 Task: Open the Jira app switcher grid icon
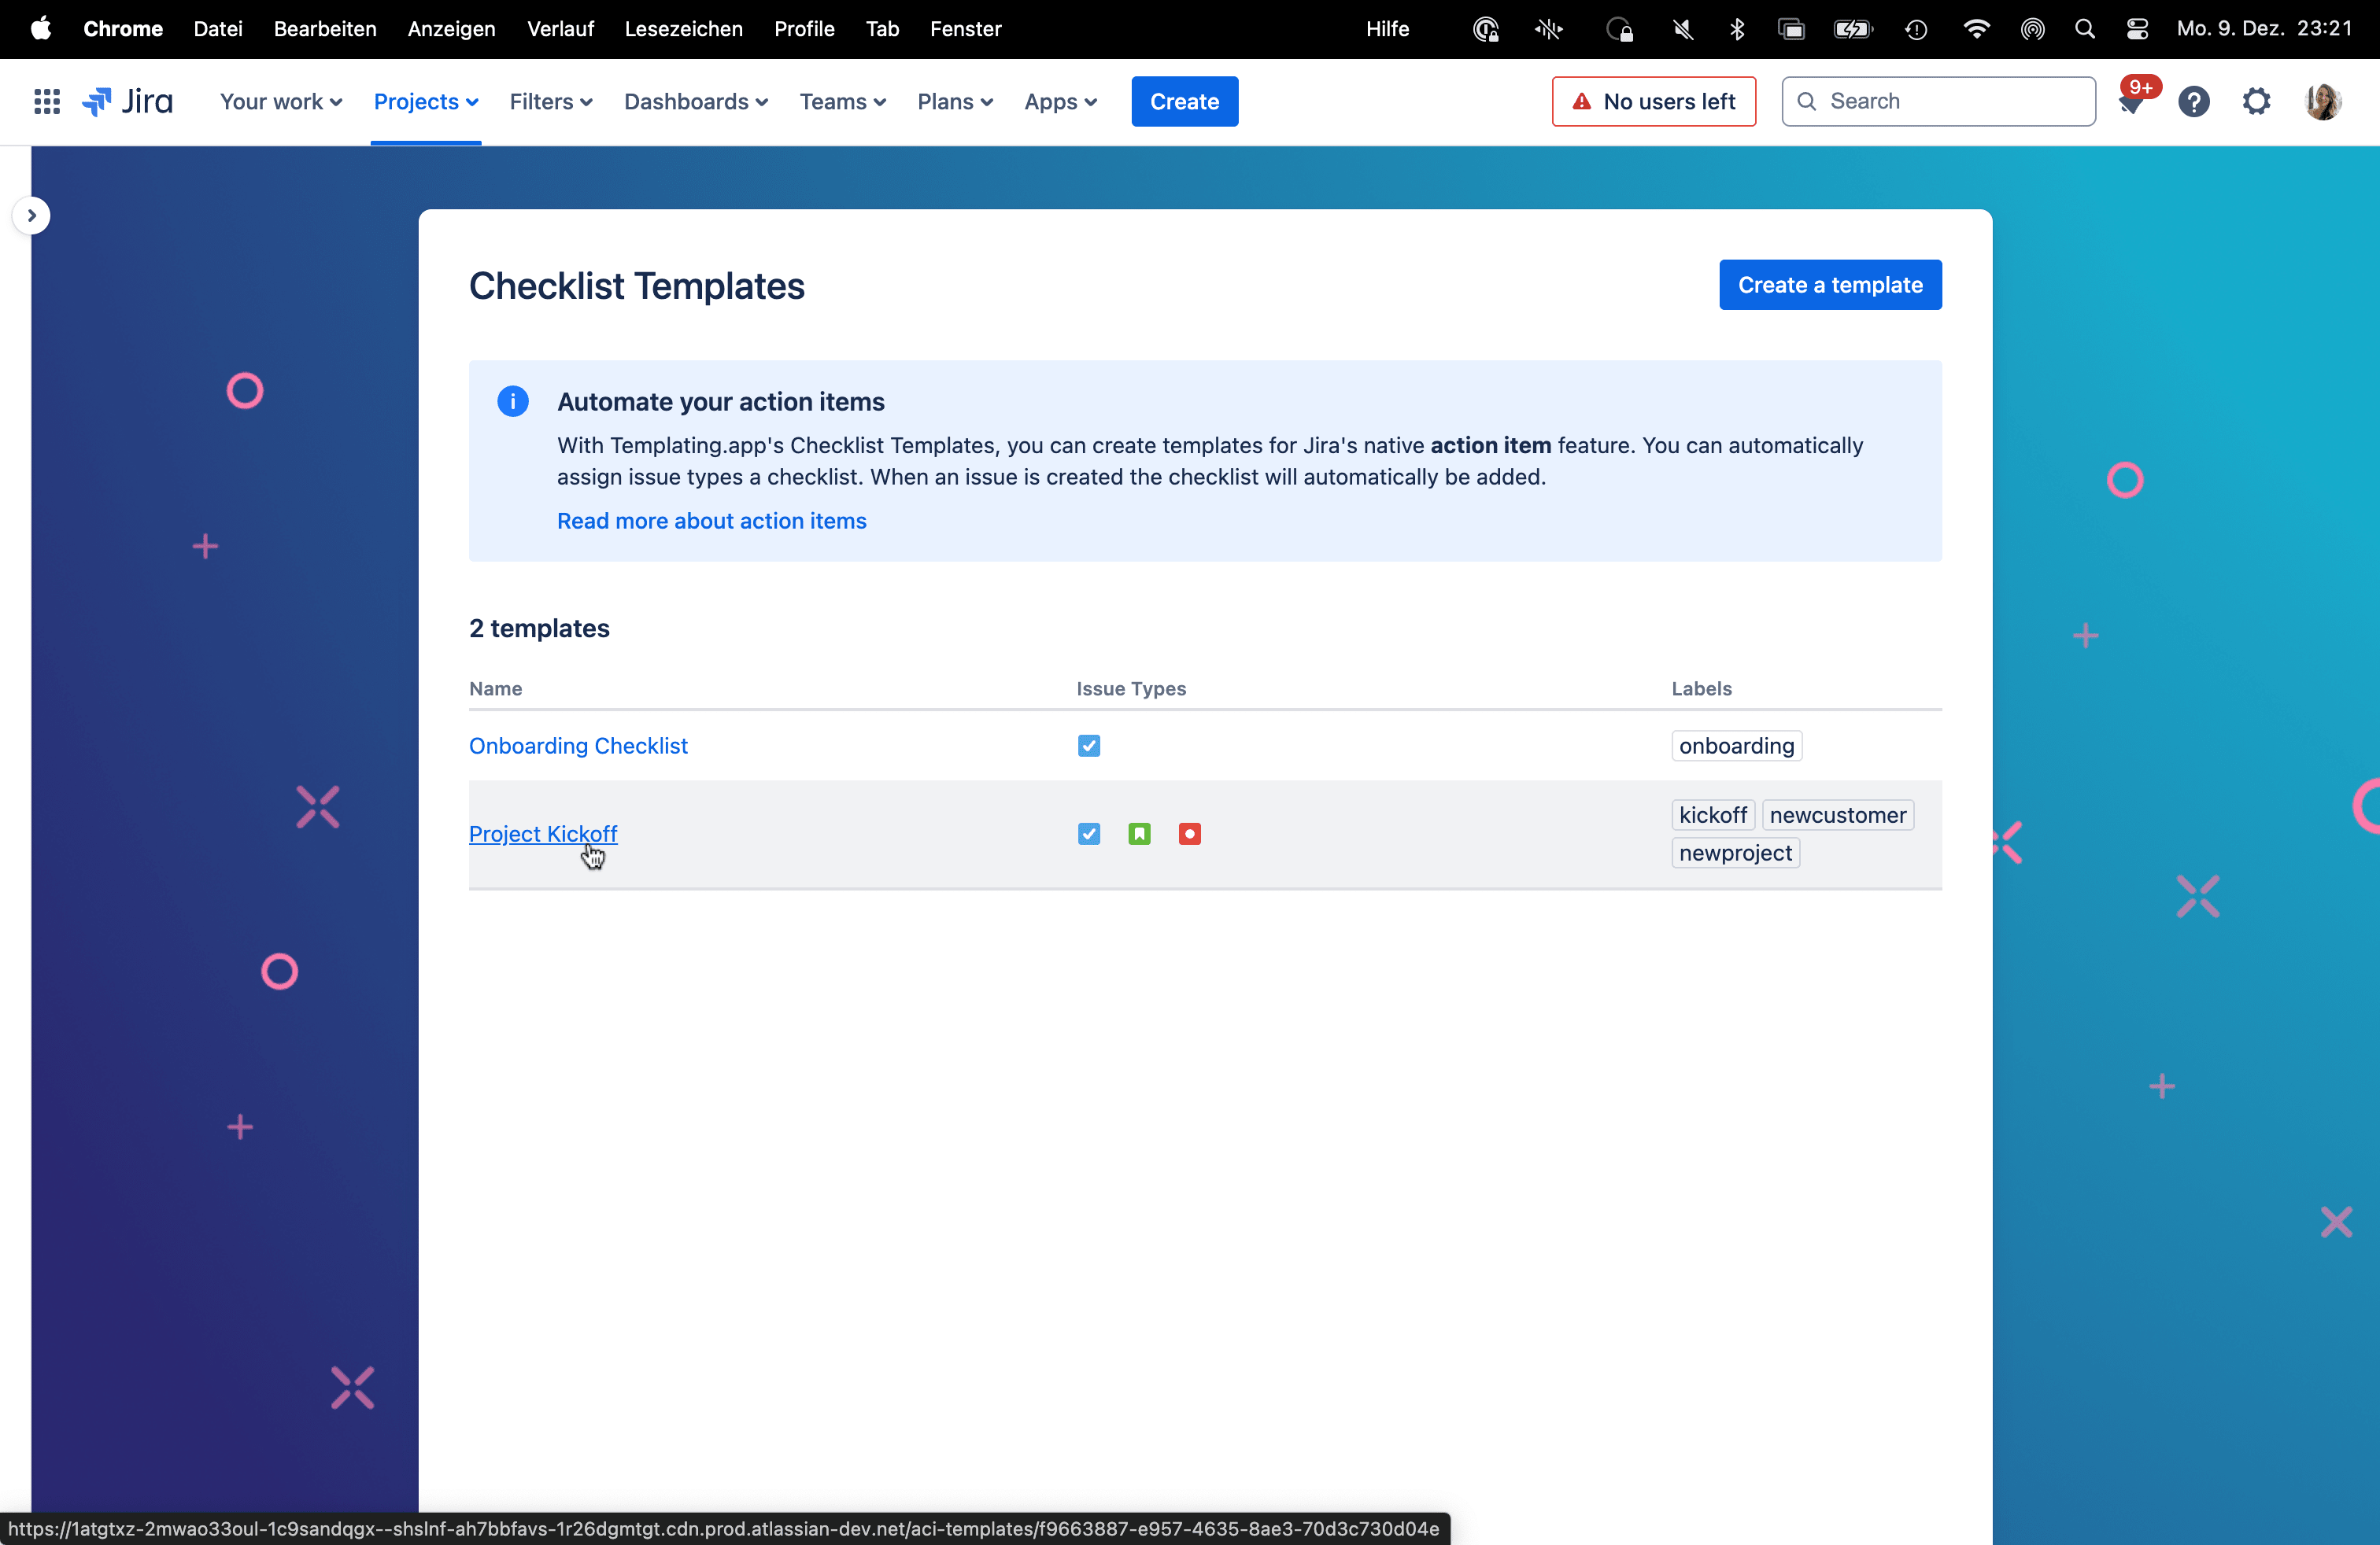click(47, 101)
